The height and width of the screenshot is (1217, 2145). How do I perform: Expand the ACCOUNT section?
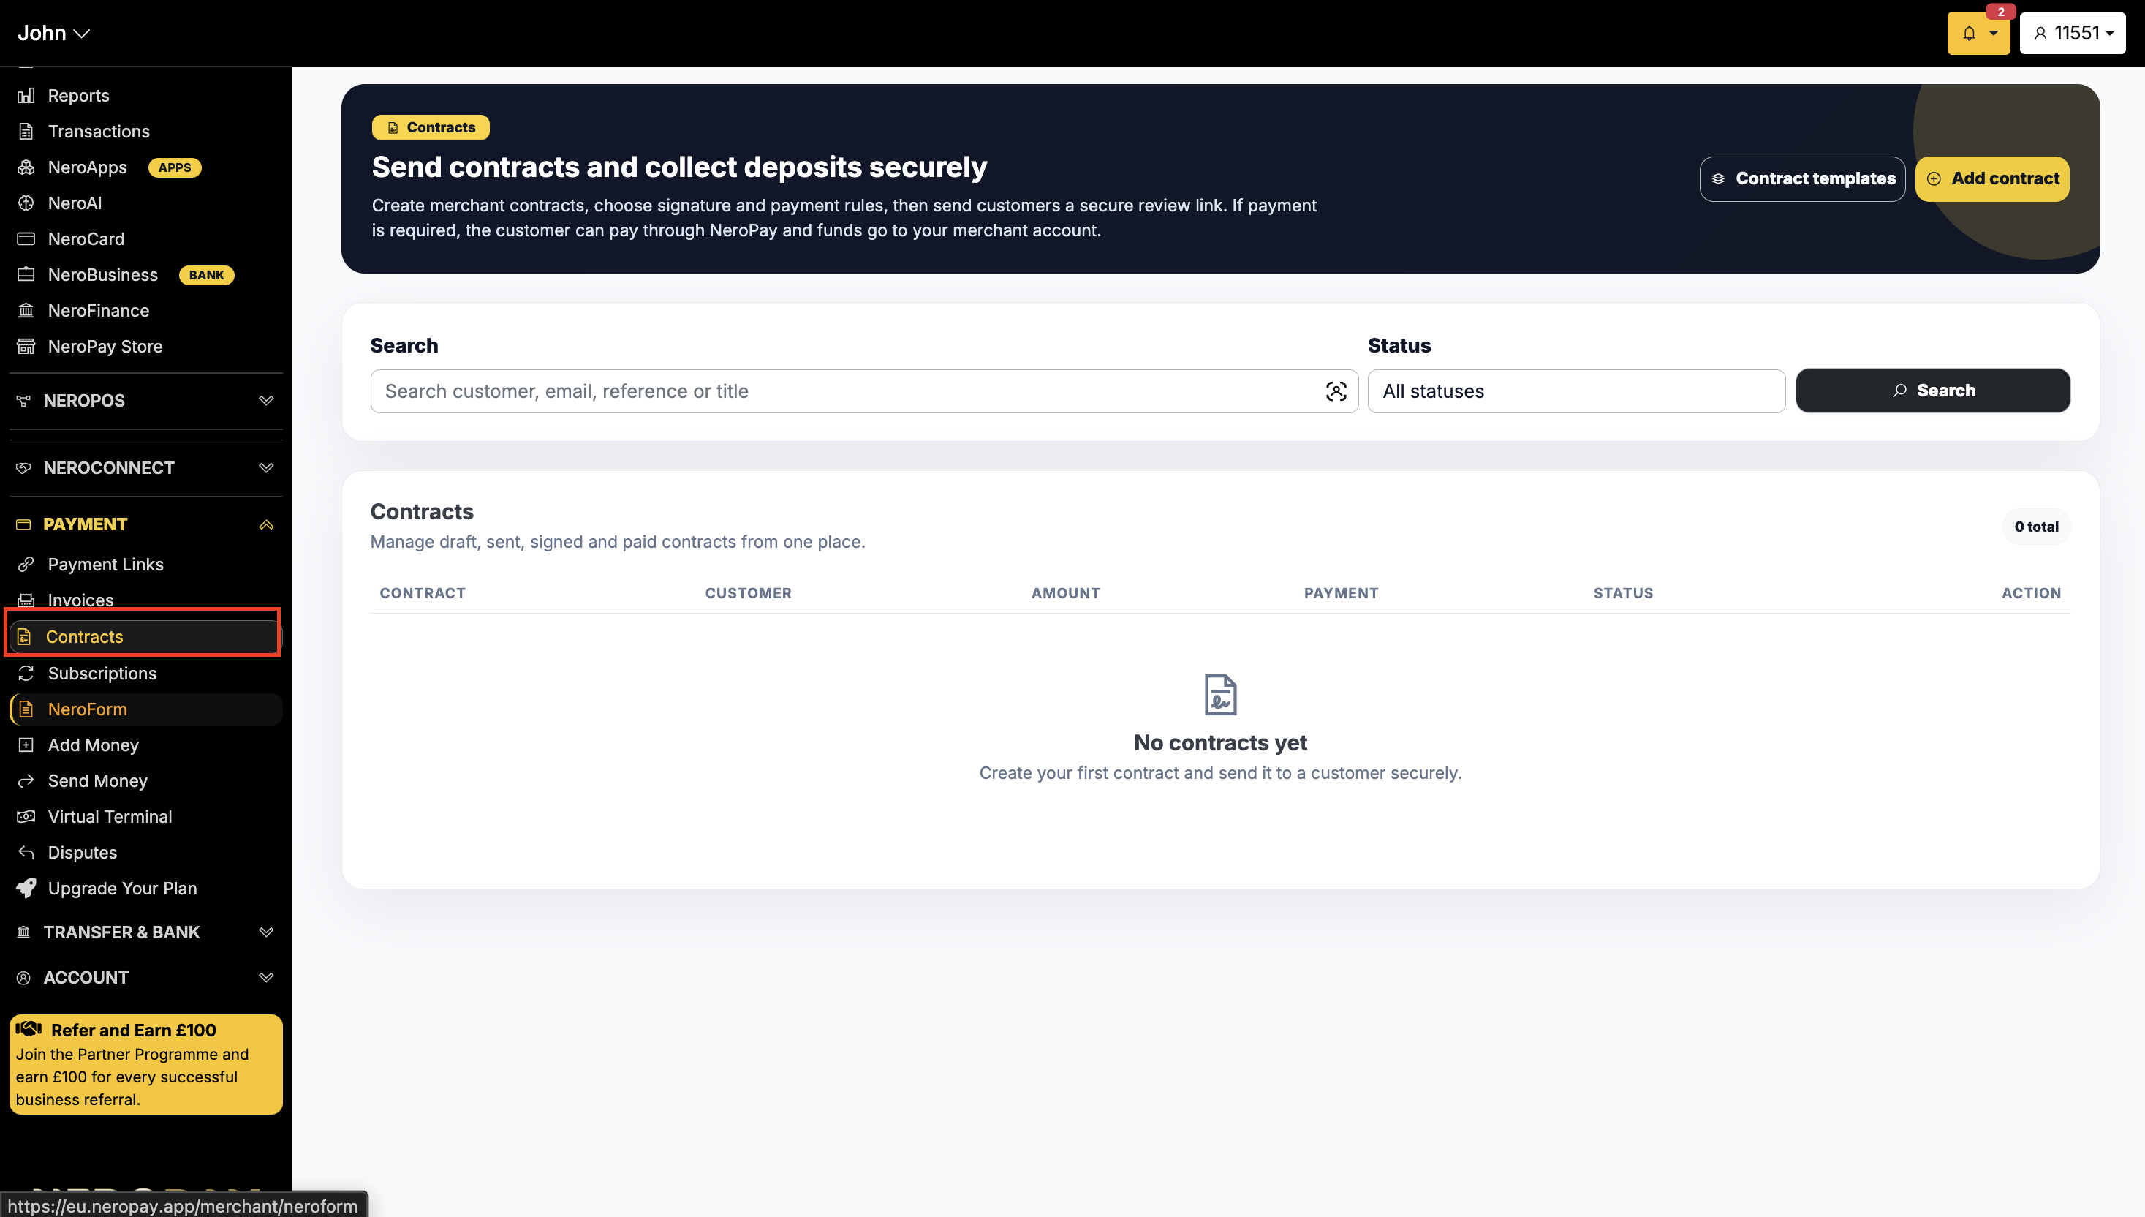[146, 978]
